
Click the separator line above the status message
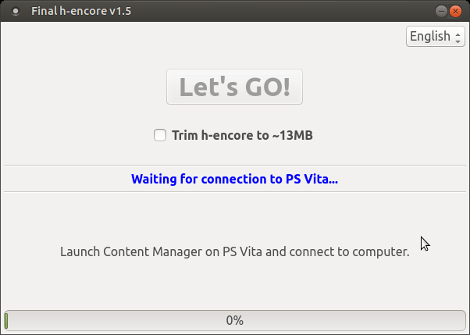pos(234,166)
